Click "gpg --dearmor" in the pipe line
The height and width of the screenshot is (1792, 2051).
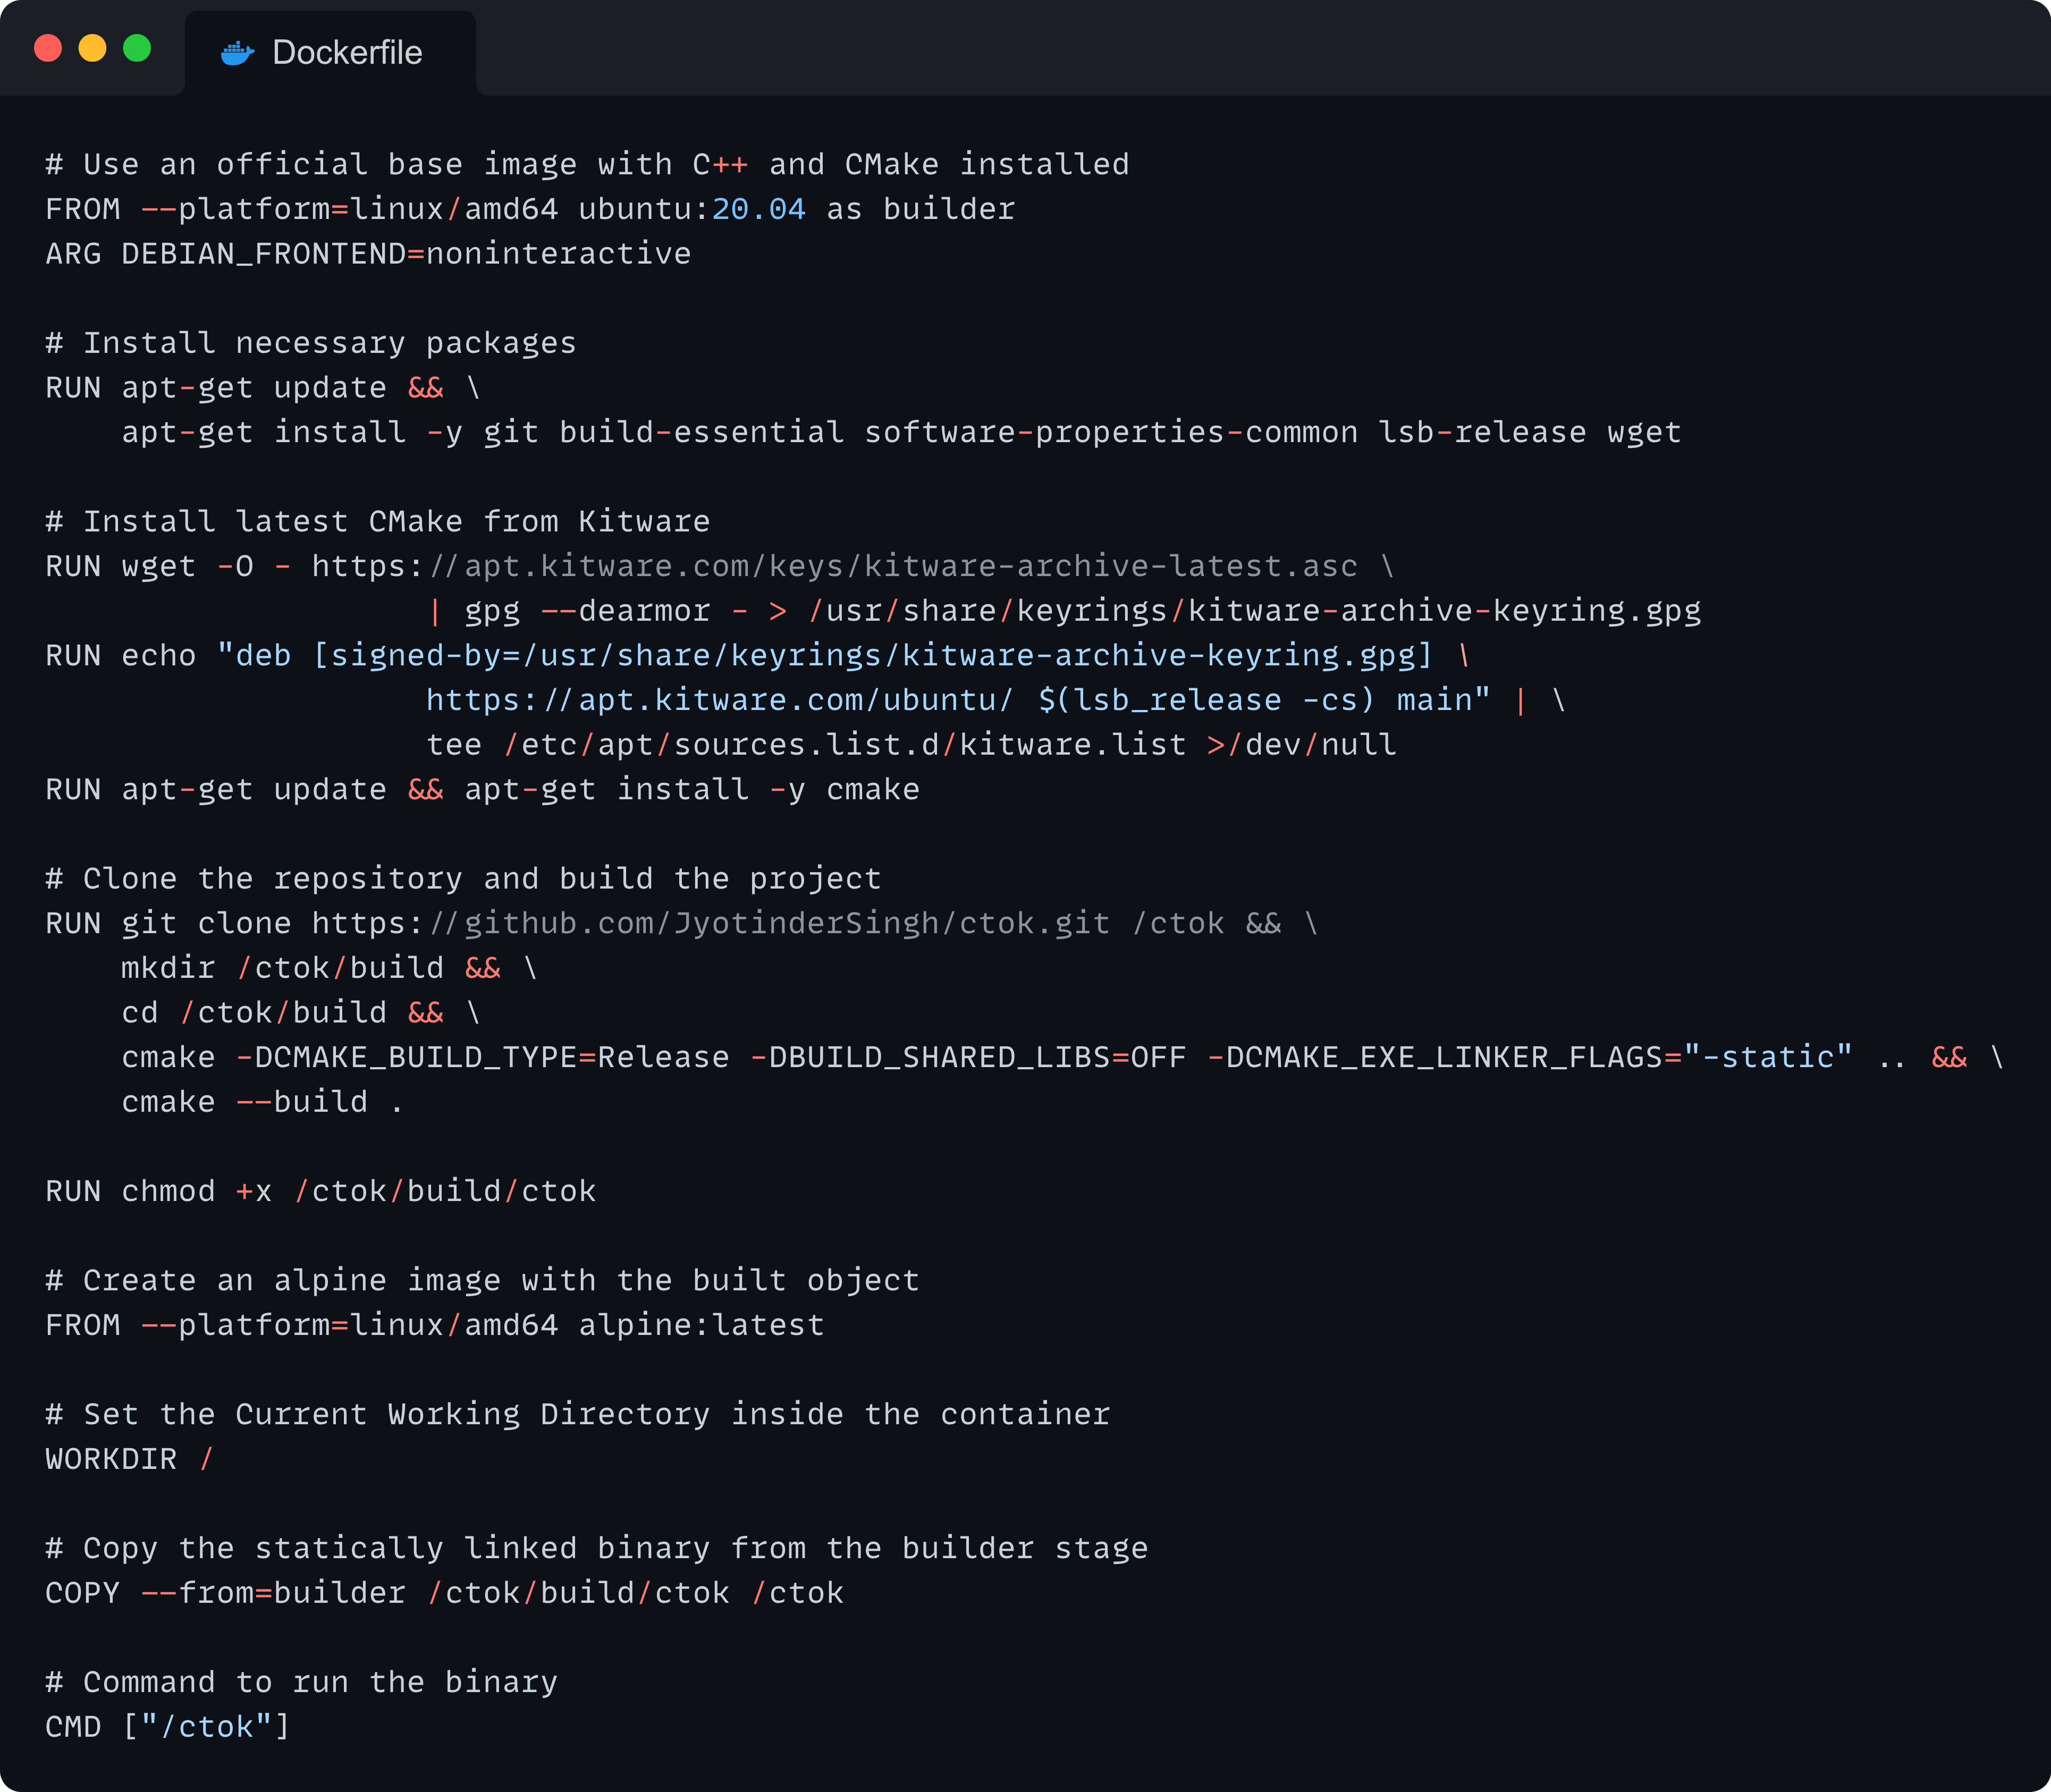pyautogui.click(x=588, y=611)
